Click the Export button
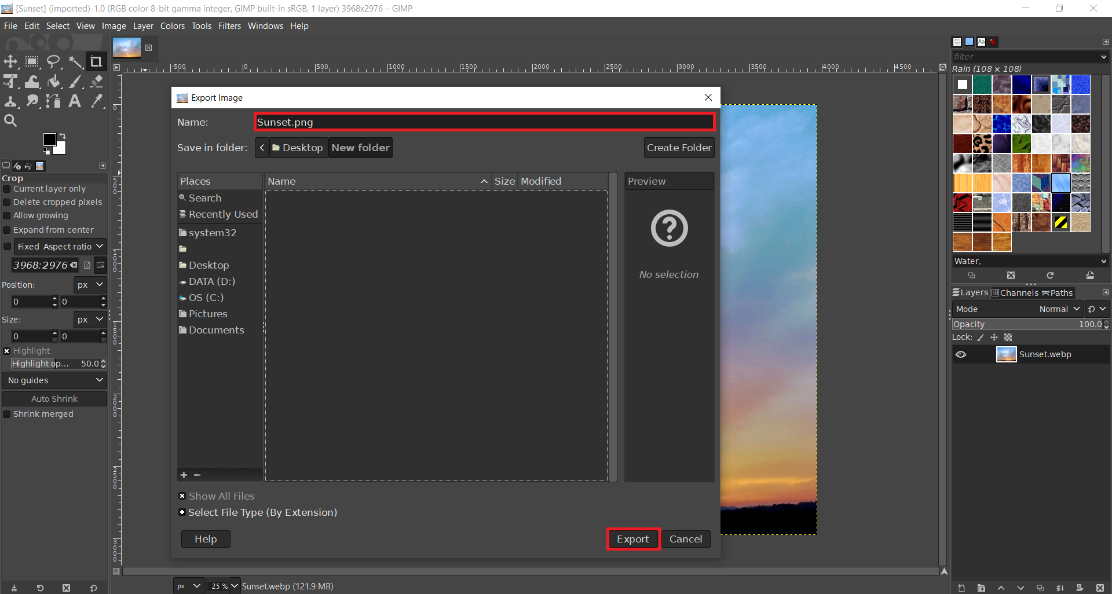The width and height of the screenshot is (1112, 594). point(632,539)
